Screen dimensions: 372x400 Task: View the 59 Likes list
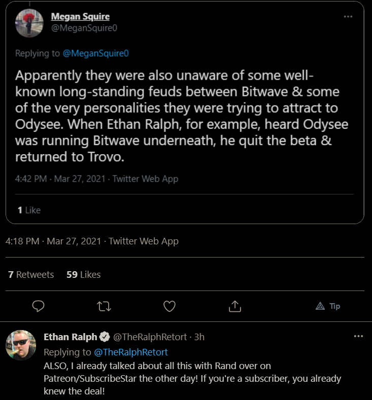[84, 275]
